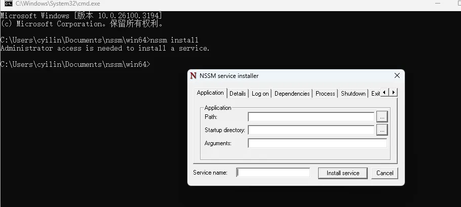Open the Details tab
Image resolution: width=461 pixels, height=207 pixels.
pyautogui.click(x=238, y=94)
